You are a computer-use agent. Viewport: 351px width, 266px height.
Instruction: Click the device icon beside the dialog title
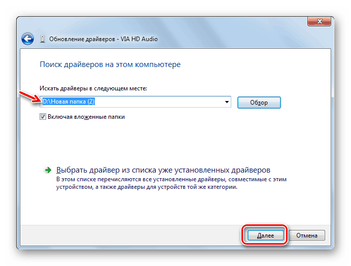tap(42, 39)
